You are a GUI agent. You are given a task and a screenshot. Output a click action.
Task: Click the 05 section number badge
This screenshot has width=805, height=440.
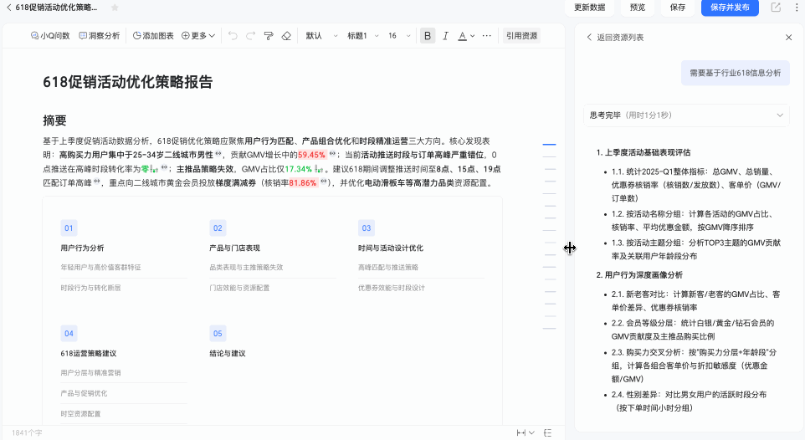pos(218,333)
